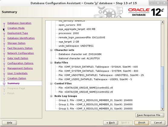Select remote_login_passwordfile: EXCLUSIVE row
The image size is (168, 127).
tap(82, 37)
